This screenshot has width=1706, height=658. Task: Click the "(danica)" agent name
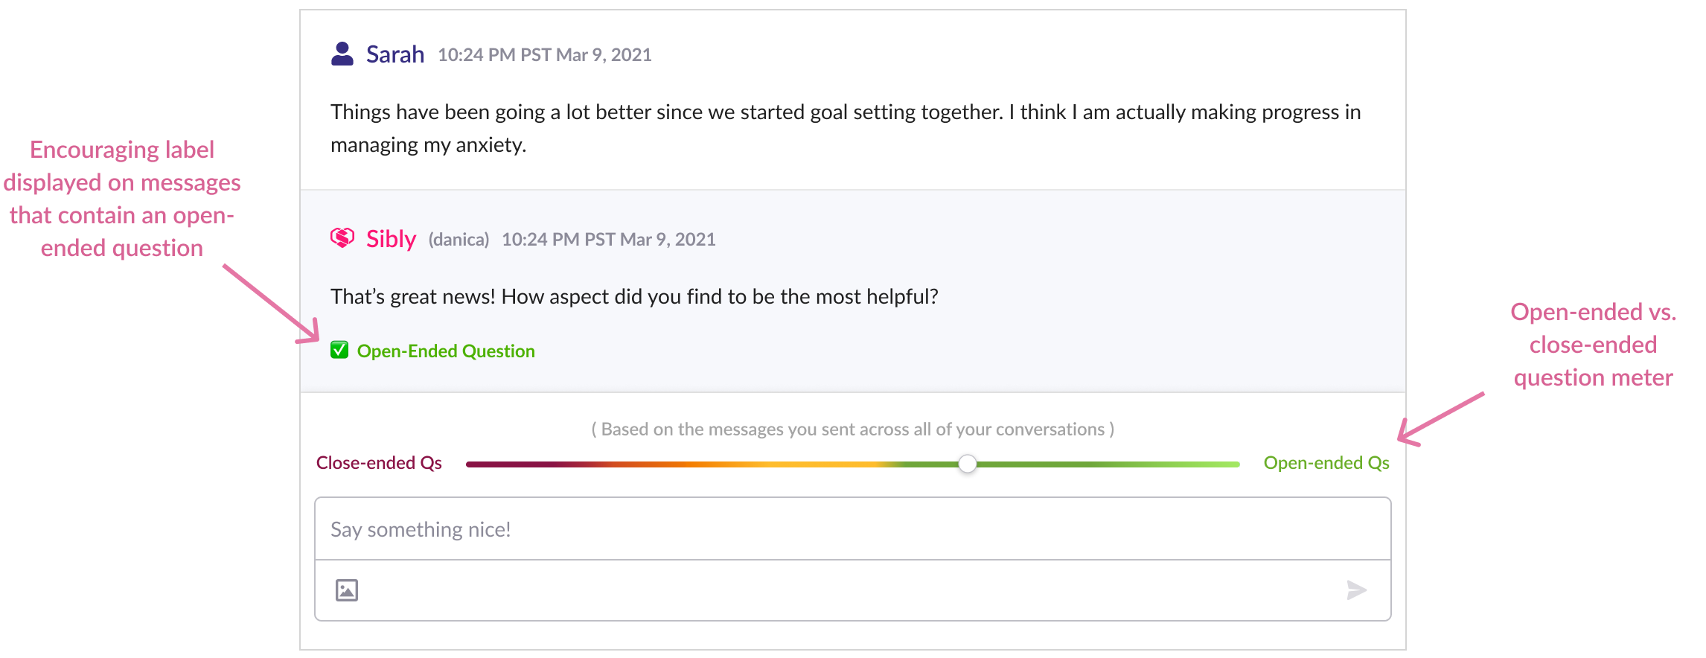(459, 240)
